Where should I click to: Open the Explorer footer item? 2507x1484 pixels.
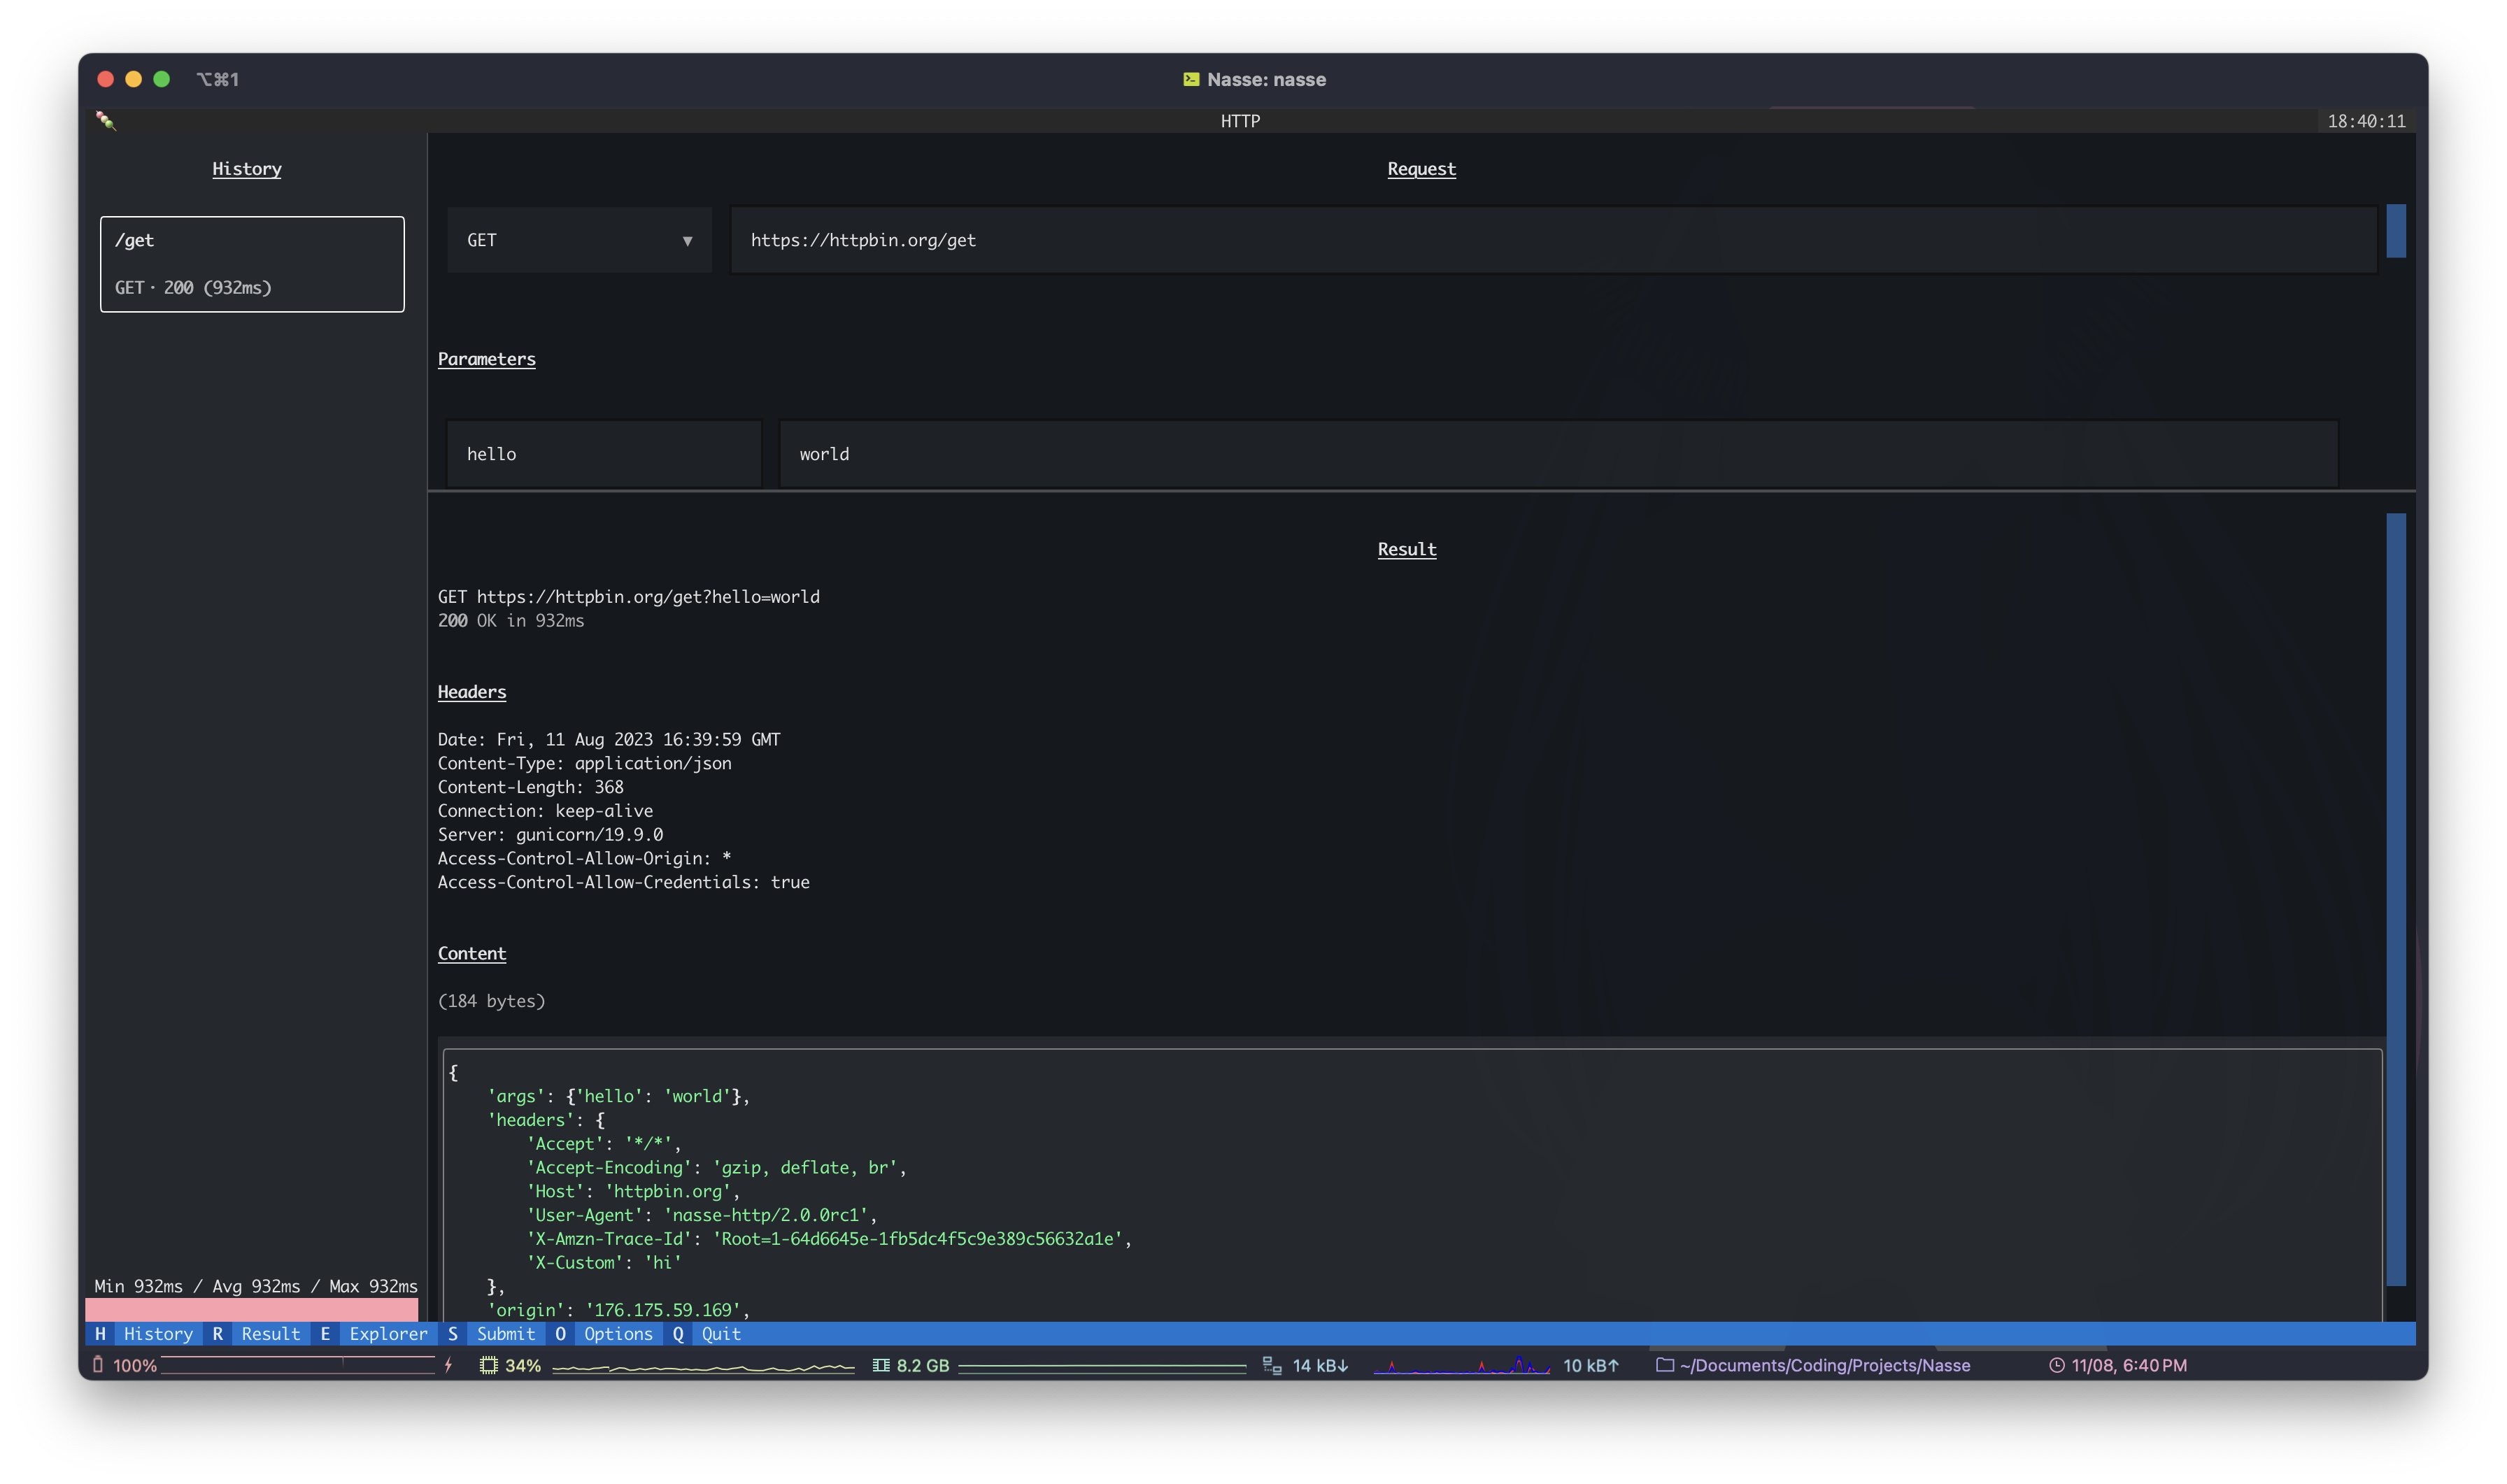coord(388,1334)
